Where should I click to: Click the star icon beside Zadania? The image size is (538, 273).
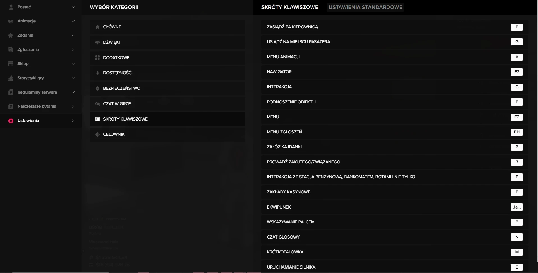[x=11, y=35]
